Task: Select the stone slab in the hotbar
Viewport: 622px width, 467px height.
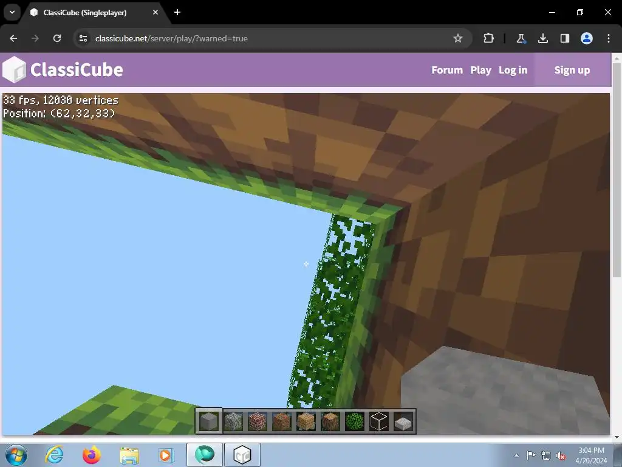Action: click(403, 422)
